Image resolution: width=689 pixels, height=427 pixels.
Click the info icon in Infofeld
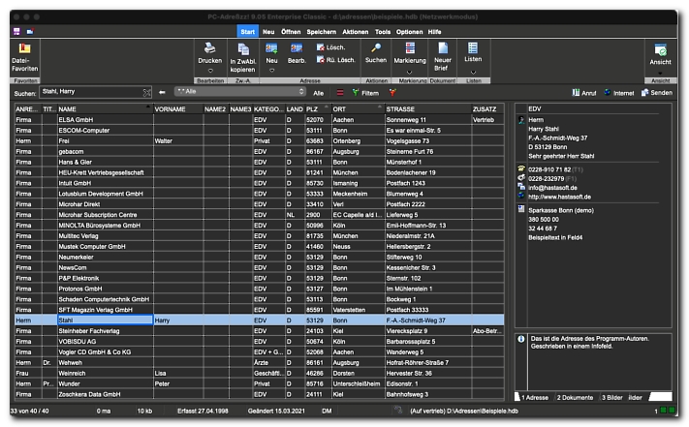(521, 339)
